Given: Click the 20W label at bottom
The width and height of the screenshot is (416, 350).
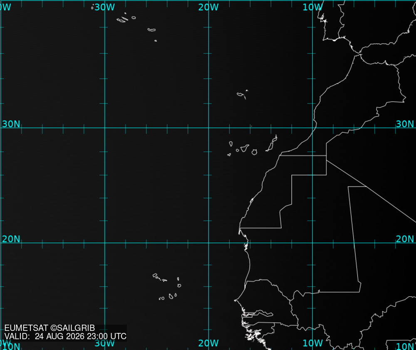Looking at the screenshot, I should (208, 343).
